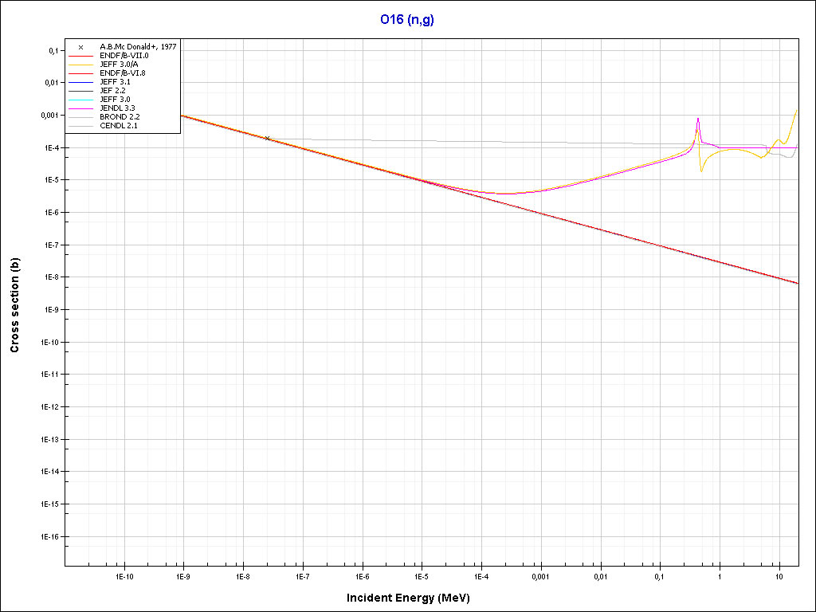Click the Incident Energy (MeV) axis label
Image resolution: width=816 pixels, height=612 pixels.
tap(414, 598)
